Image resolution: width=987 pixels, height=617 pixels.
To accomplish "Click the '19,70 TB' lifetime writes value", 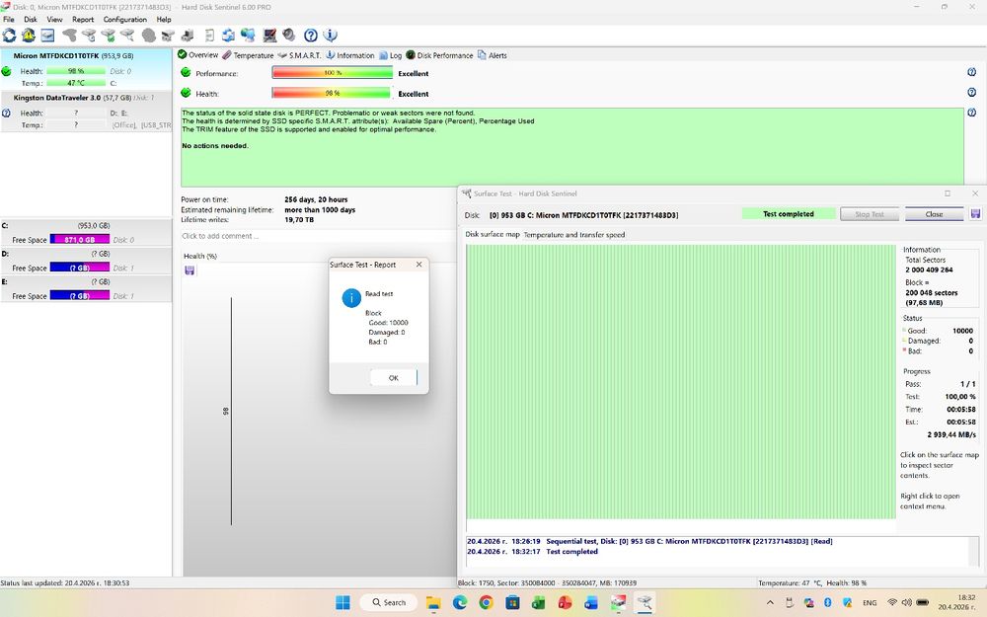I will coord(299,220).
